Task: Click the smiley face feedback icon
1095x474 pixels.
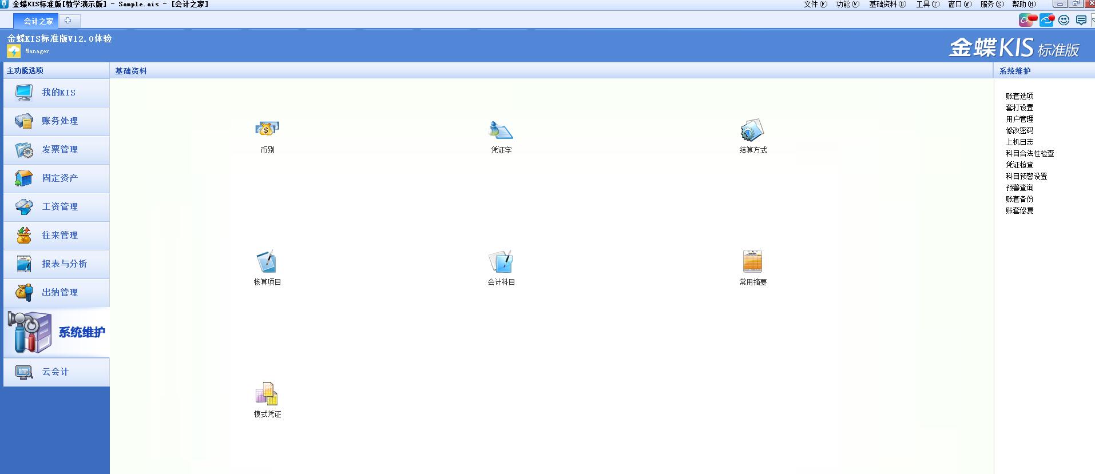Action: click(1064, 21)
